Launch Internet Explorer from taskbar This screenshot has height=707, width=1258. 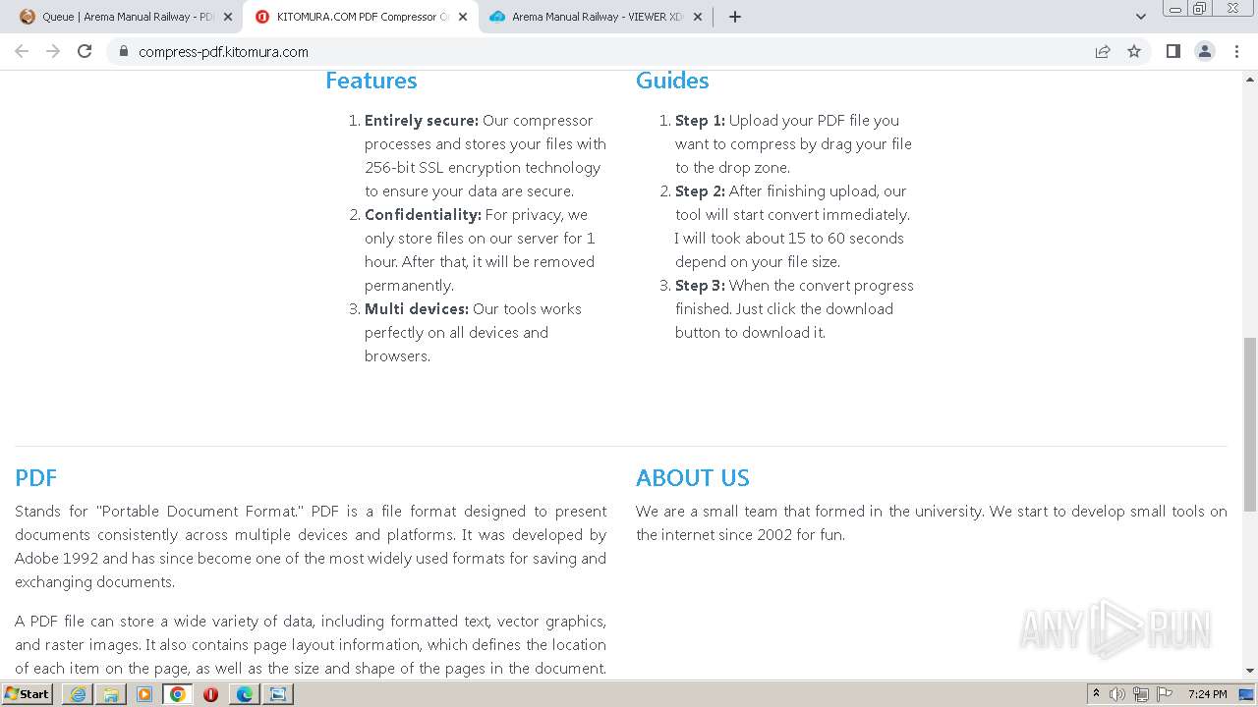pyautogui.click(x=78, y=694)
